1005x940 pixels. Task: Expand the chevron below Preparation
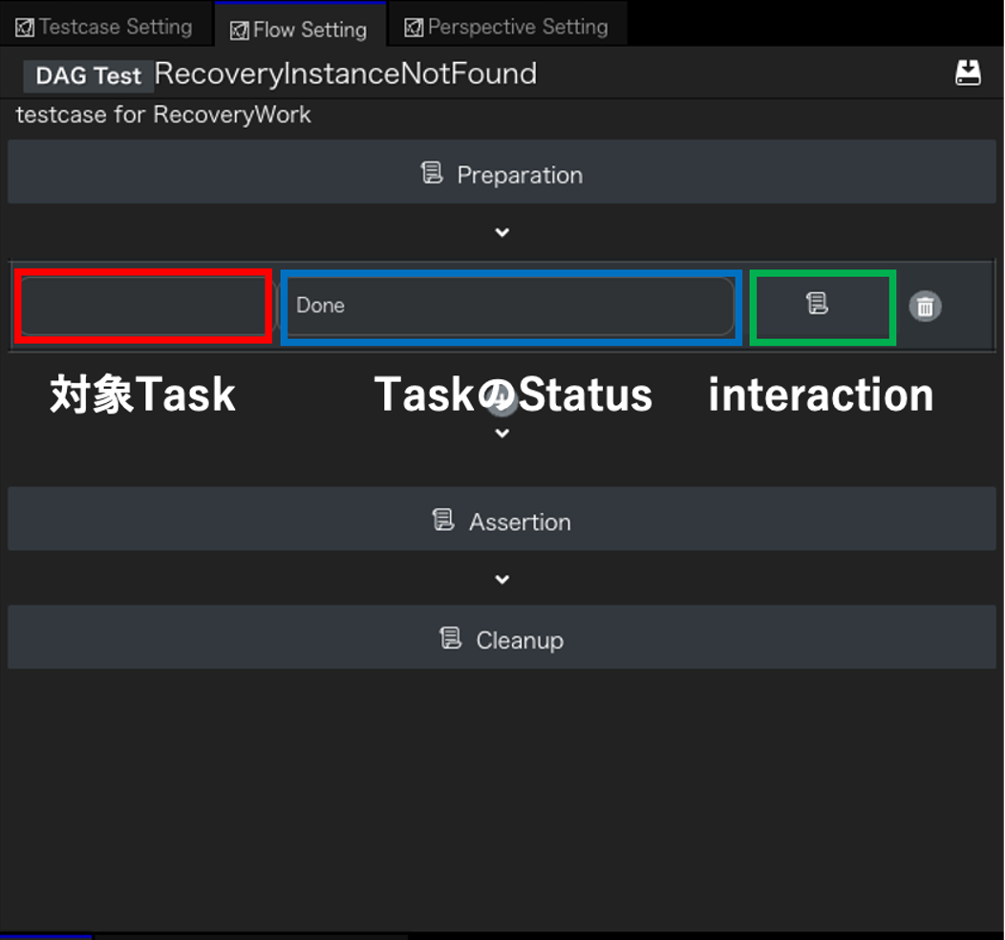coord(502,232)
